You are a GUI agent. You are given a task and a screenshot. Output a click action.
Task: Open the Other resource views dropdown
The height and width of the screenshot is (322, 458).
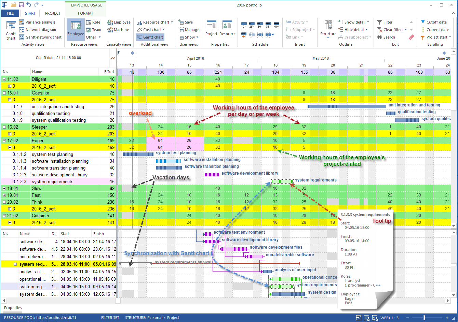click(x=94, y=37)
